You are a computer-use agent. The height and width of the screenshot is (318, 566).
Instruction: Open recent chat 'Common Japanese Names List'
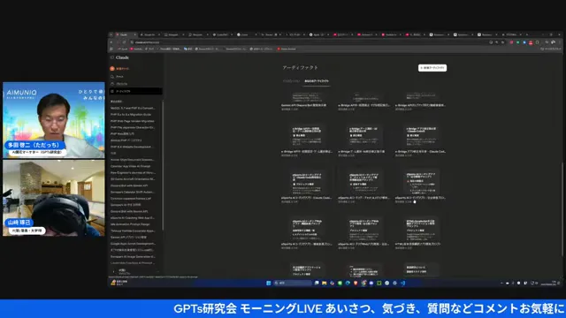pos(131,199)
